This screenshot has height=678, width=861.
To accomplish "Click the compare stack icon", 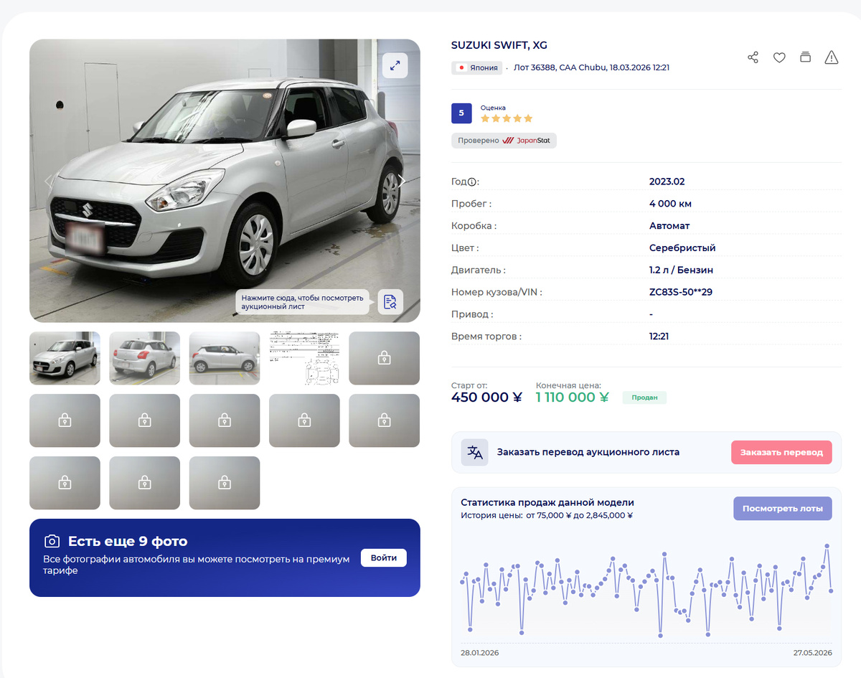I will click(805, 57).
